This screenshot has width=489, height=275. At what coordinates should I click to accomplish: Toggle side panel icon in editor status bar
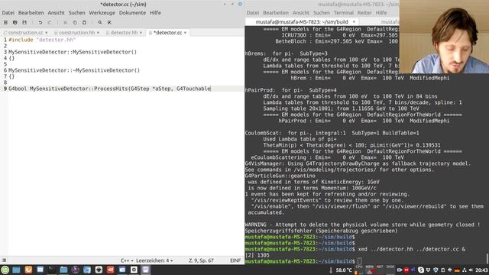[x=5, y=260]
